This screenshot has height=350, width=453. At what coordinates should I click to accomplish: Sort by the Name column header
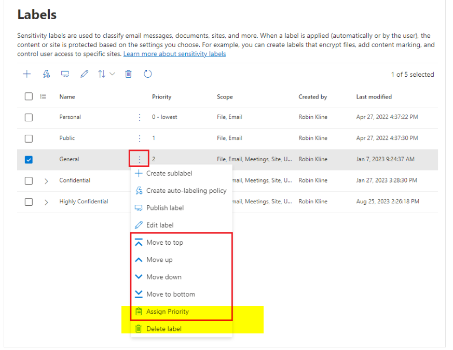67,97
